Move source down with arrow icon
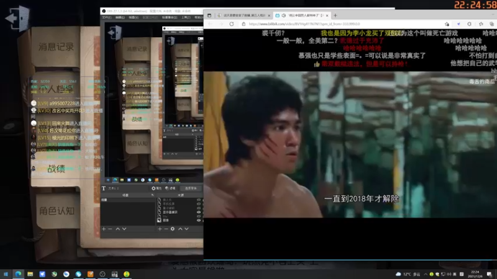This screenshot has height=279, width=497. click(187, 229)
